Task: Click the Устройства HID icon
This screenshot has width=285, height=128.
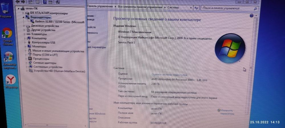Action: pos(31,71)
